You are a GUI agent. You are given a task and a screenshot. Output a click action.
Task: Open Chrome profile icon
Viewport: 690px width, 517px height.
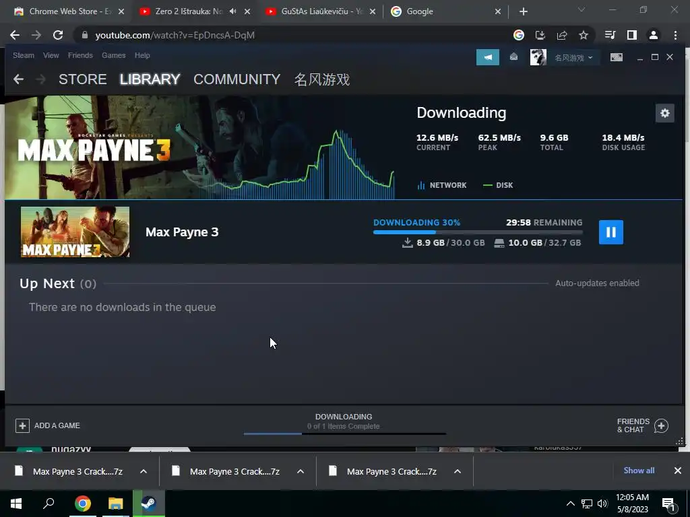pyautogui.click(x=654, y=35)
